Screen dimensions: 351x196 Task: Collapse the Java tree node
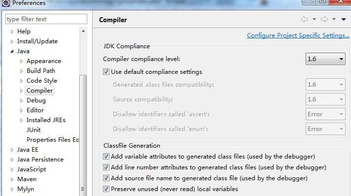pos(12,51)
